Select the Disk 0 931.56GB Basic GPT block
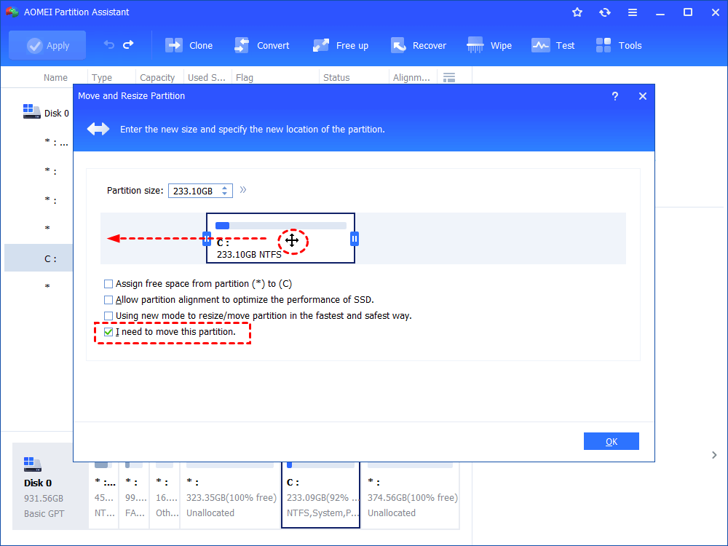The width and height of the screenshot is (728, 546). tap(50, 486)
